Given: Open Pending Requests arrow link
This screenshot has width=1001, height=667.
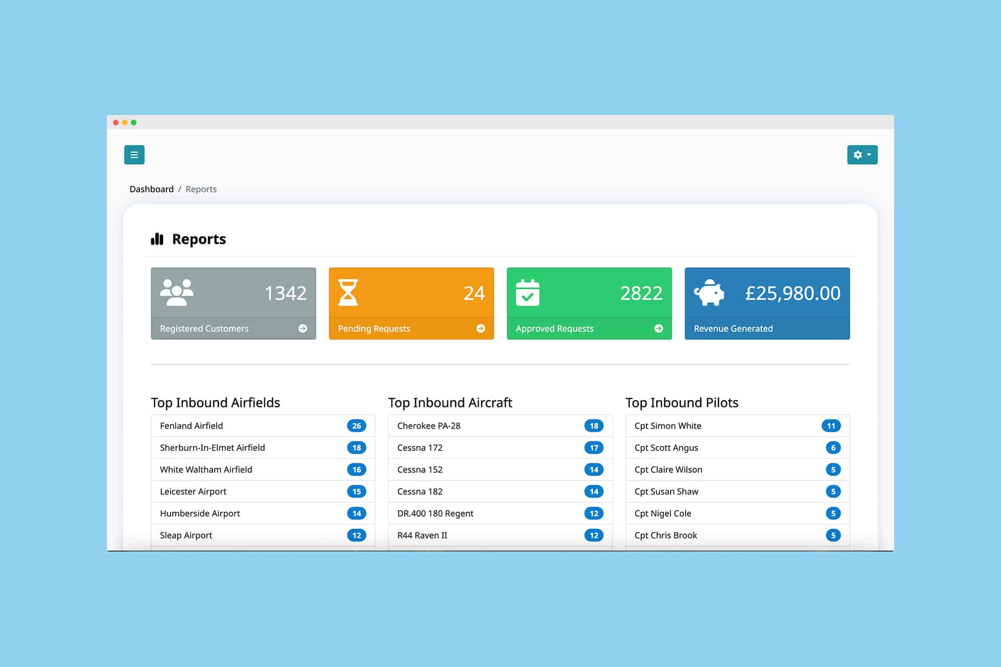Looking at the screenshot, I should click(481, 328).
